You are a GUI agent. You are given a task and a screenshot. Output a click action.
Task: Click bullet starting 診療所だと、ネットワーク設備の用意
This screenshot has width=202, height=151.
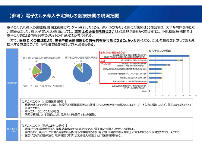(x=103, y=132)
